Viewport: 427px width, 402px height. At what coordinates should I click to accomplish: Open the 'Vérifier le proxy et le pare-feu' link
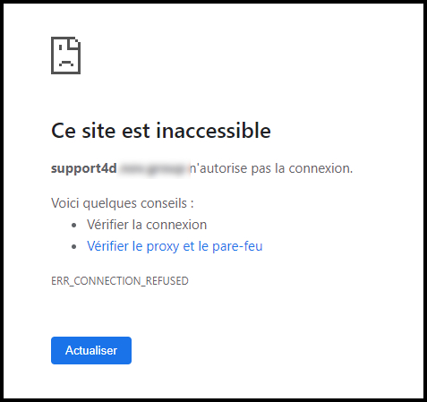coord(175,246)
